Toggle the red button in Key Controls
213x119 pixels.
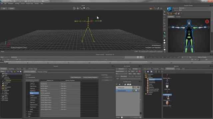coord(139,71)
